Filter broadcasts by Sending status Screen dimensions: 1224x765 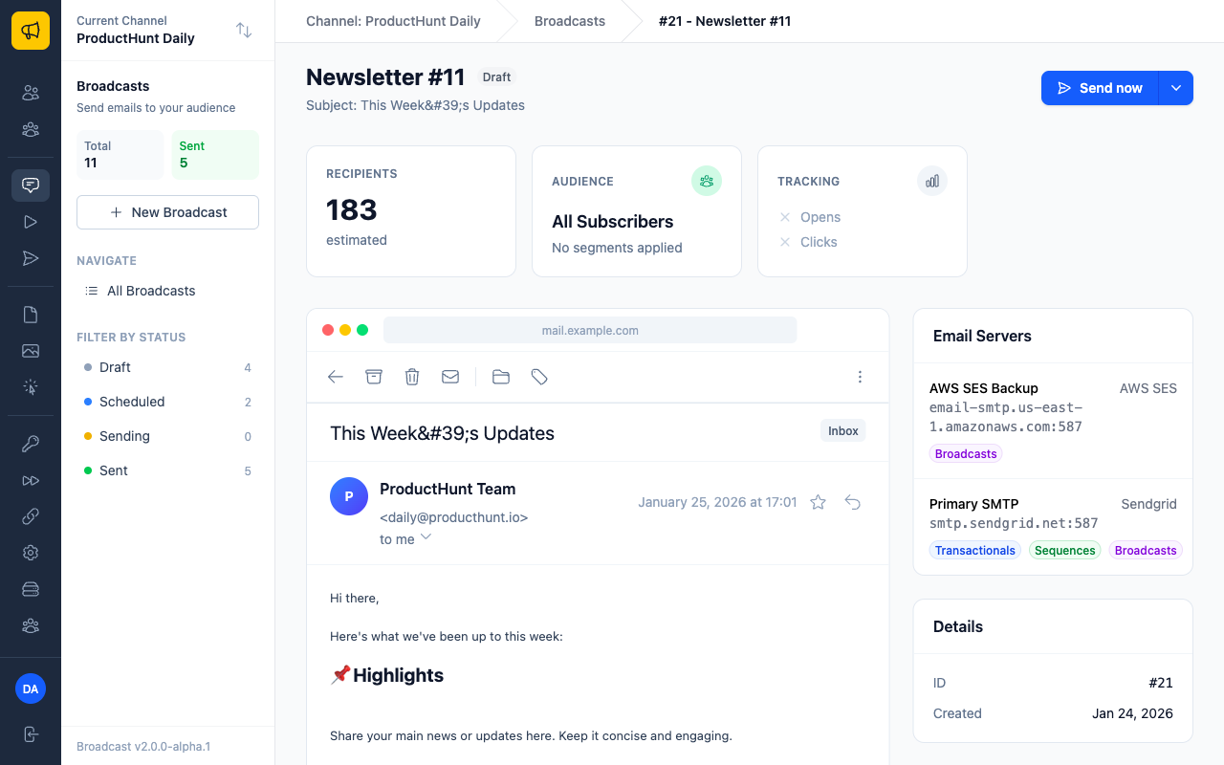[167, 436]
